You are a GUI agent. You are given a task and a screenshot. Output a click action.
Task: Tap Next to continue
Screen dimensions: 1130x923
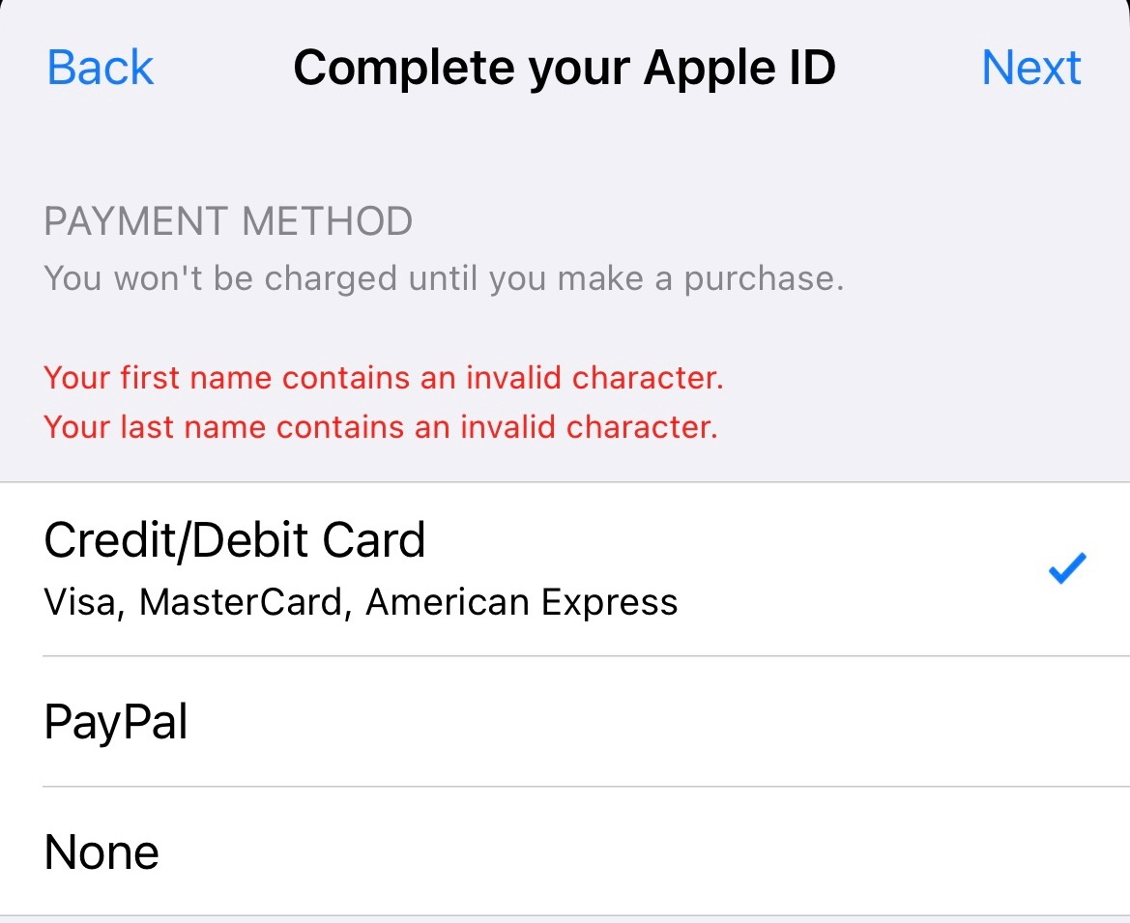click(x=1031, y=68)
